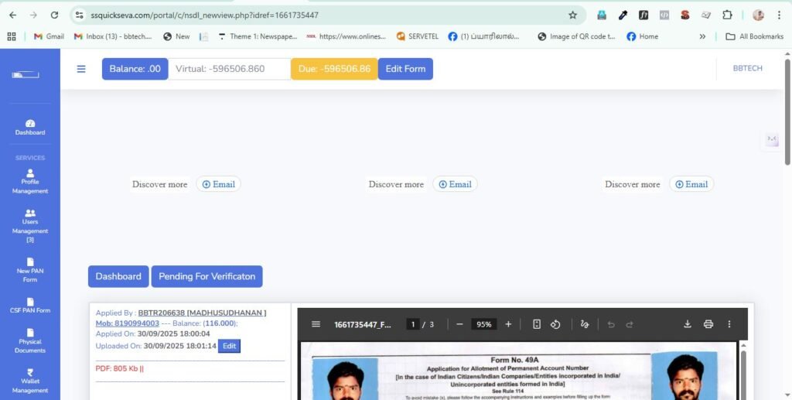Toggle the hamburger sidebar menu

click(x=81, y=69)
